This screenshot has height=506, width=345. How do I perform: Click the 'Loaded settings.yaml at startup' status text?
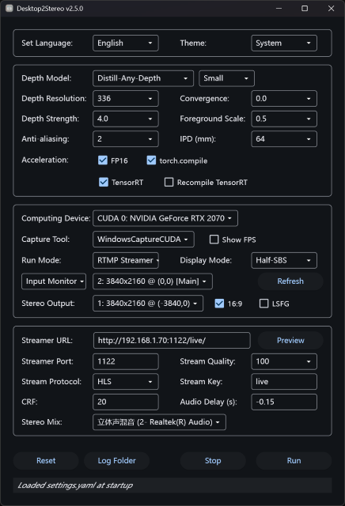pyautogui.click(x=75, y=485)
